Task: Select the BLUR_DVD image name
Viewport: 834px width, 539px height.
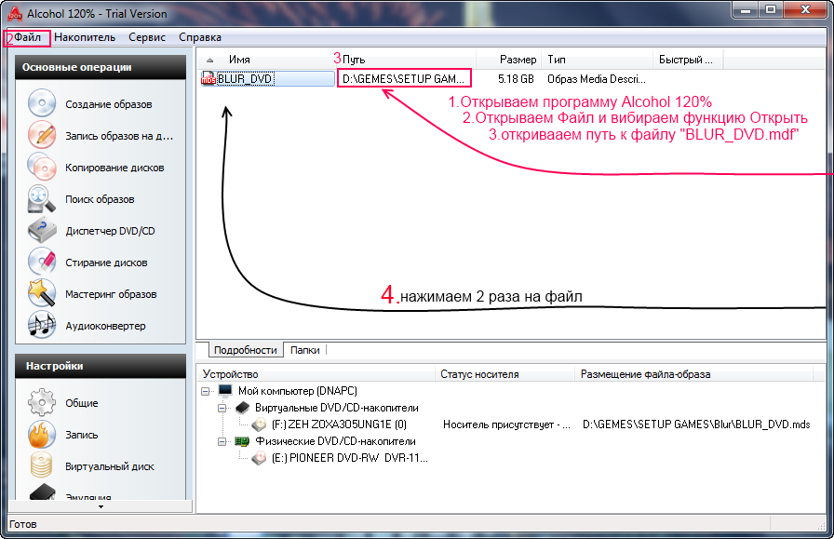Action: tap(245, 79)
